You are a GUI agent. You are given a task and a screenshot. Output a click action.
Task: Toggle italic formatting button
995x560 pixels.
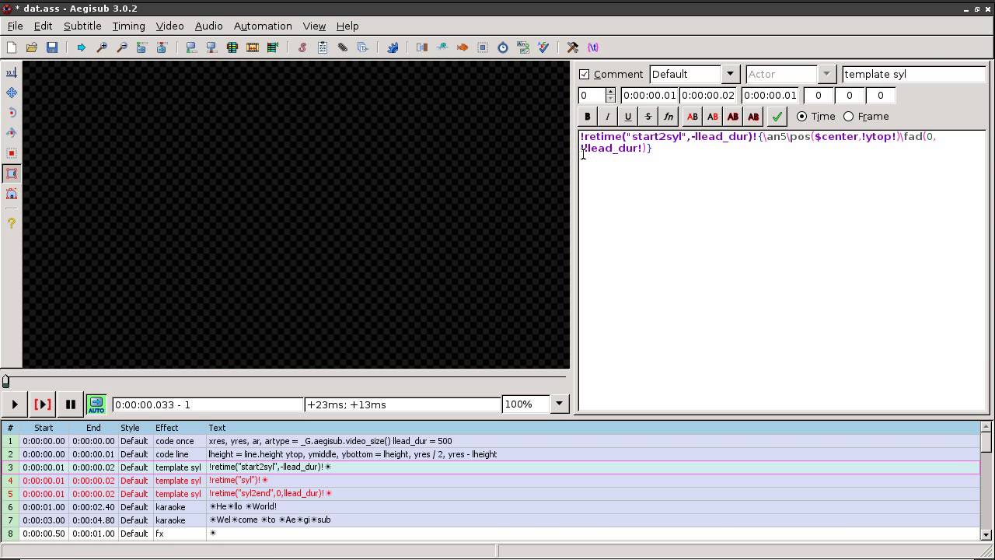pos(608,117)
